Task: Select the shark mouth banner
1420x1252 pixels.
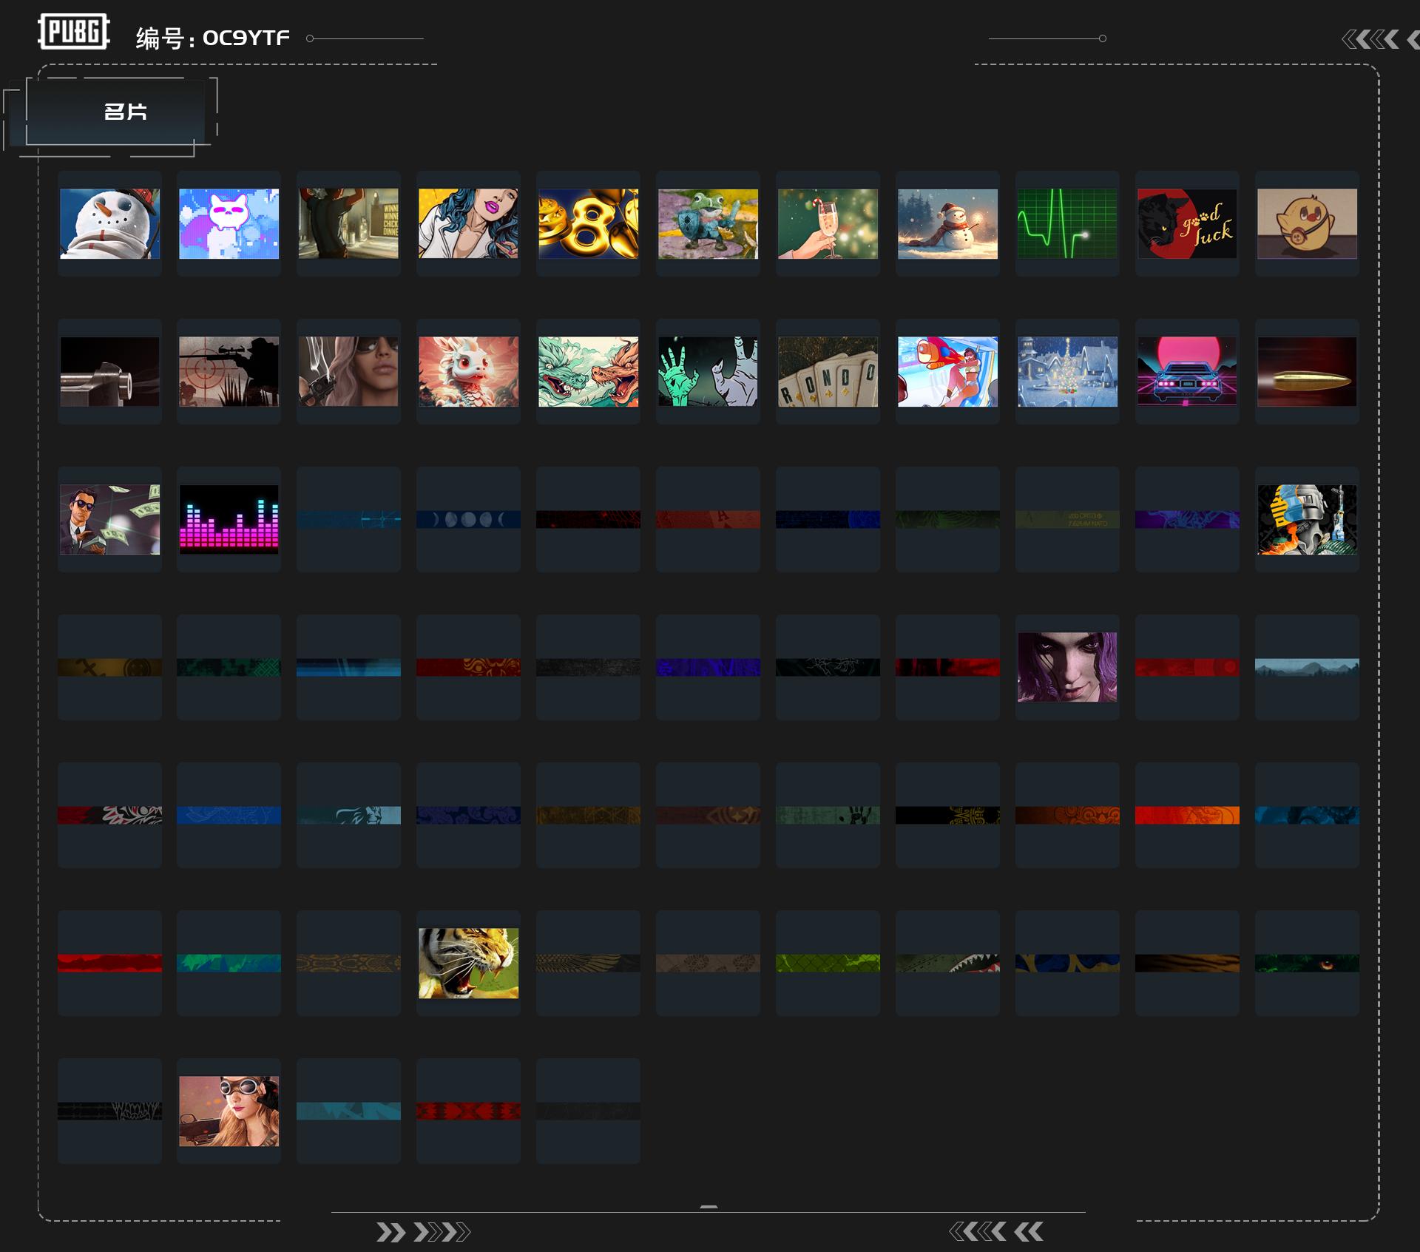Action: 947,963
